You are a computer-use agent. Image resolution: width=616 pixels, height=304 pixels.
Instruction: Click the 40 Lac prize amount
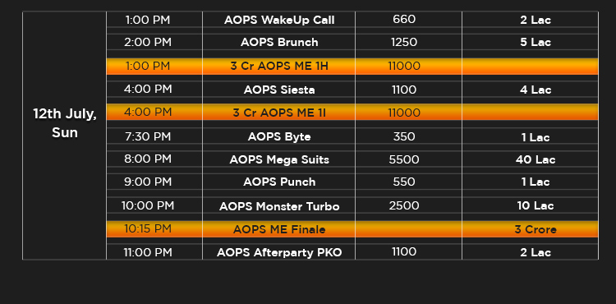536,159
